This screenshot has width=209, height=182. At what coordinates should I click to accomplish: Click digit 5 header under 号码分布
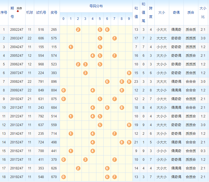tap(100, 19)
